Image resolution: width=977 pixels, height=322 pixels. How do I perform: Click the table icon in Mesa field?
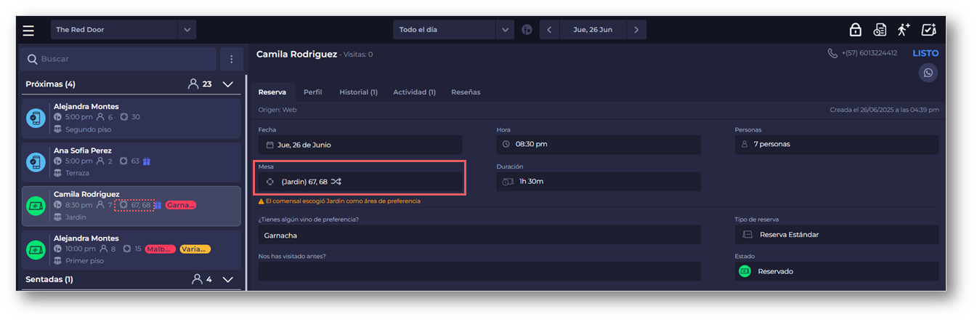(x=270, y=182)
